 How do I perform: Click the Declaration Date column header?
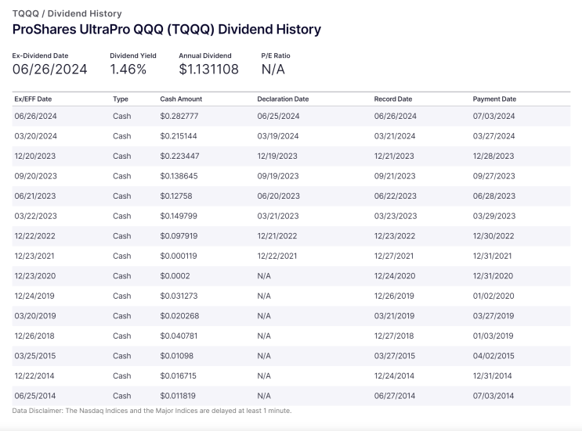[x=283, y=99]
